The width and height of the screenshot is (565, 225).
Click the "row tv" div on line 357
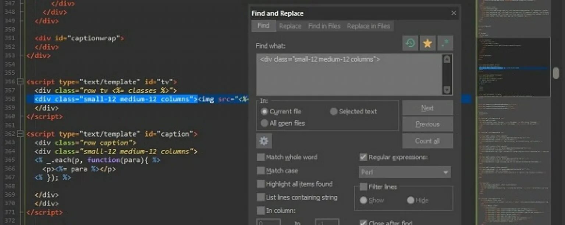pyautogui.click(x=106, y=90)
